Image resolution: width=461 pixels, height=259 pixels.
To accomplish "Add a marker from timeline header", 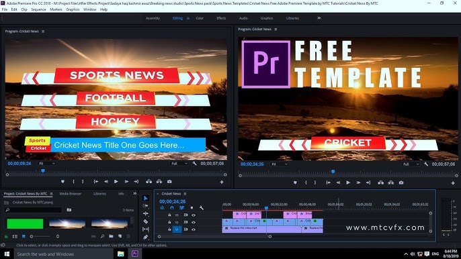I will click(x=192, y=207).
